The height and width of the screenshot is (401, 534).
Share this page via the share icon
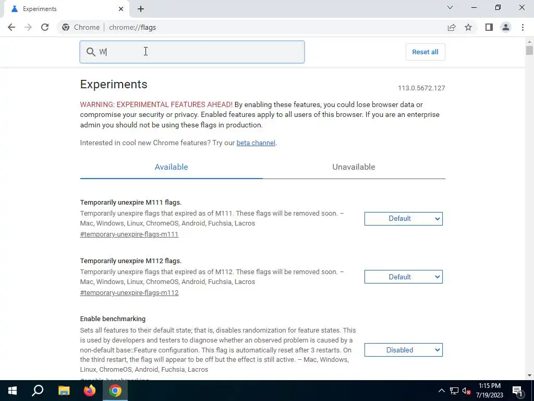click(x=452, y=27)
